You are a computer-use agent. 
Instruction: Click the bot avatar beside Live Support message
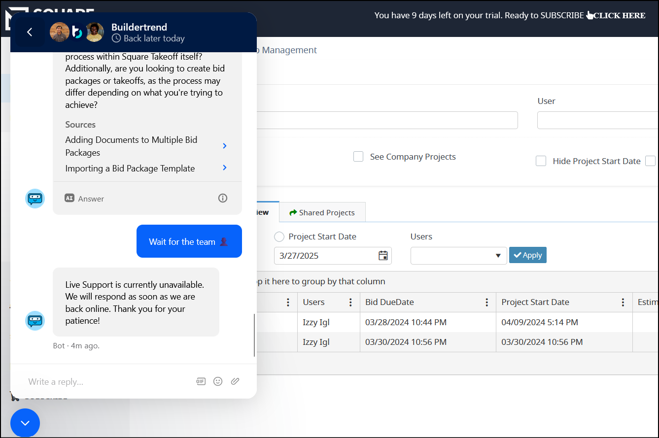click(35, 321)
